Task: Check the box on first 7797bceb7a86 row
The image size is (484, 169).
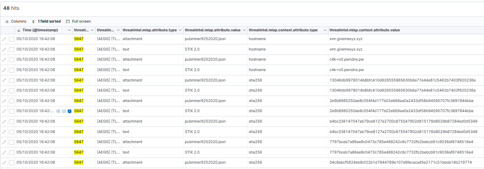Action: tap(11, 142)
